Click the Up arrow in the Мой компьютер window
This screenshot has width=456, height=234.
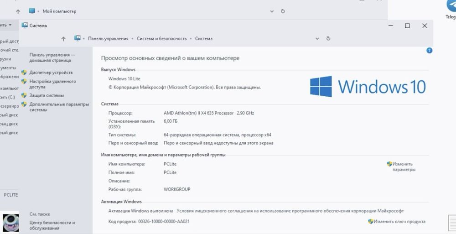[18, 12]
